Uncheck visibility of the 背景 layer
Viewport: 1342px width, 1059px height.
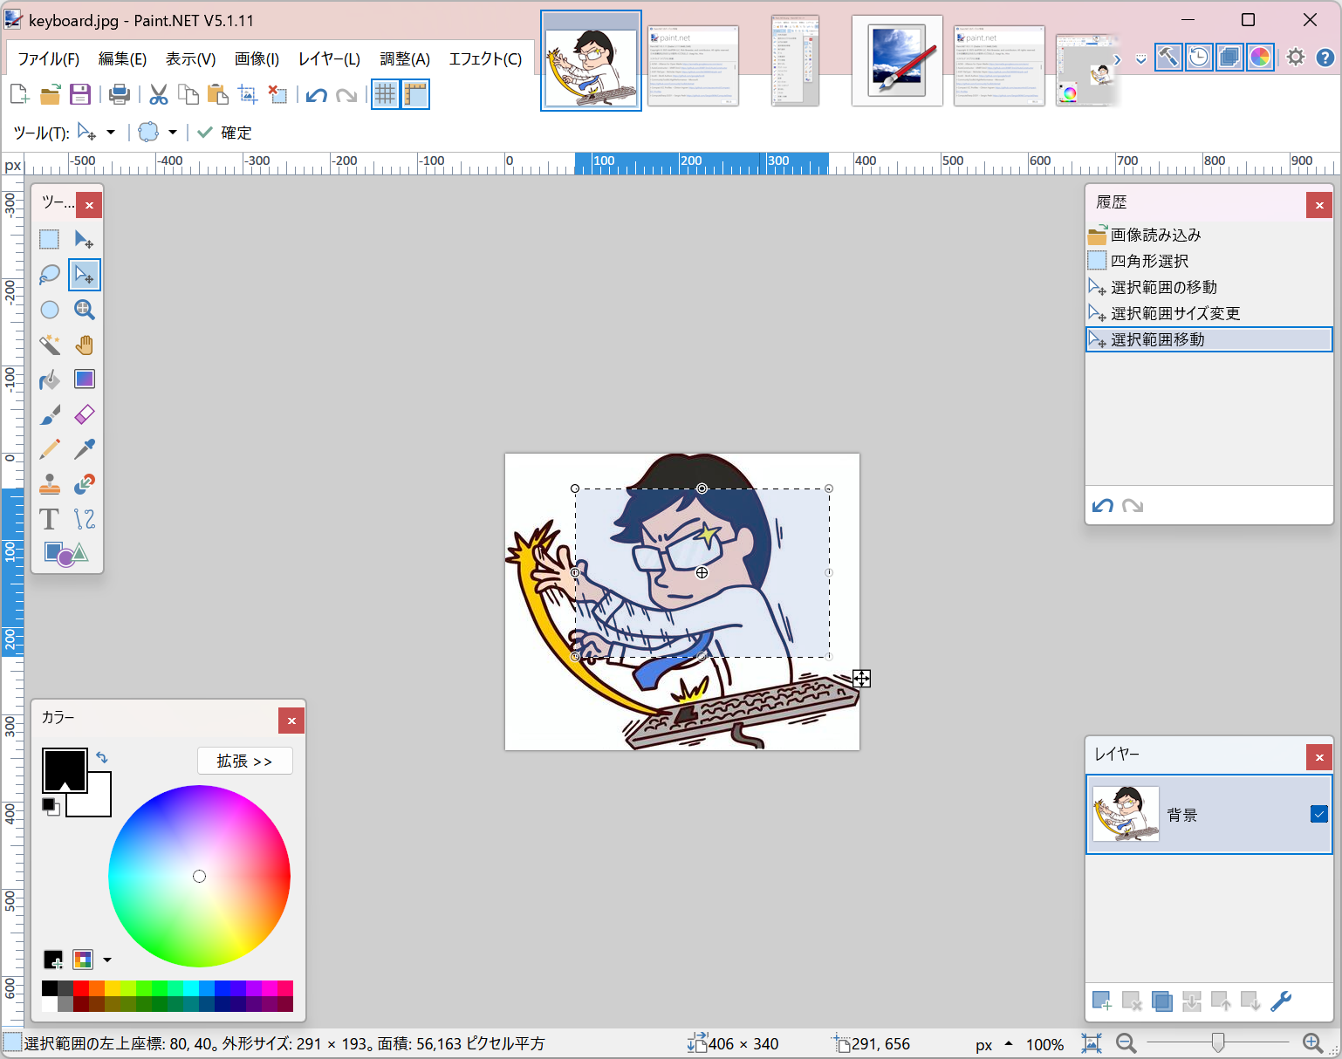click(1318, 814)
